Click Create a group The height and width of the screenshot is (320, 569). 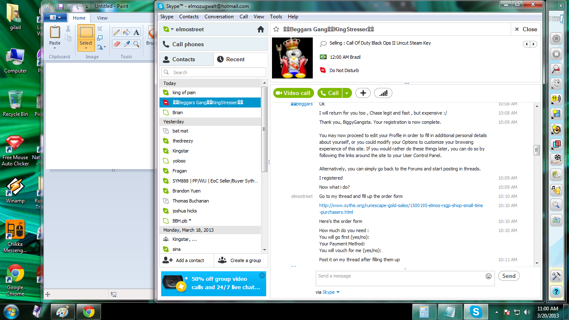click(241, 260)
